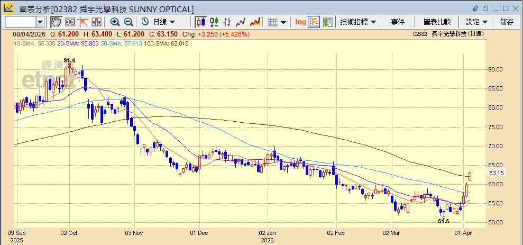This screenshot has height=245, width=523.
Task: Click the latest candlestick on the chart
Action: (470, 176)
